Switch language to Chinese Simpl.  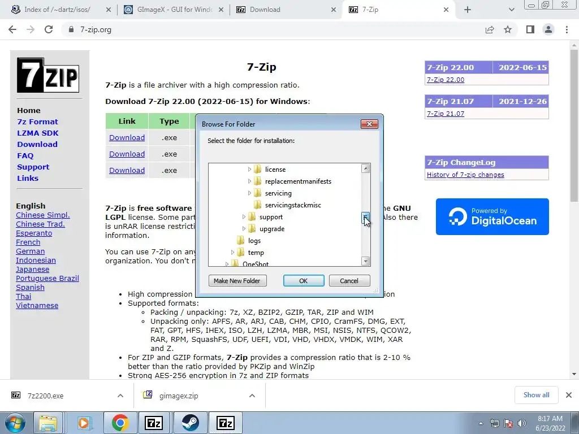(43, 215)
